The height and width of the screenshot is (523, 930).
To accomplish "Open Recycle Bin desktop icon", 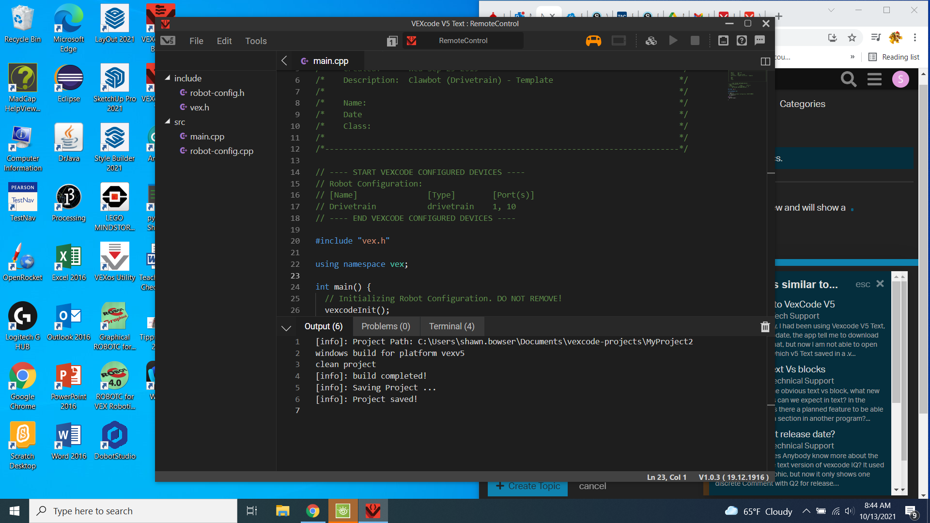I will click(x=22, y=24).
